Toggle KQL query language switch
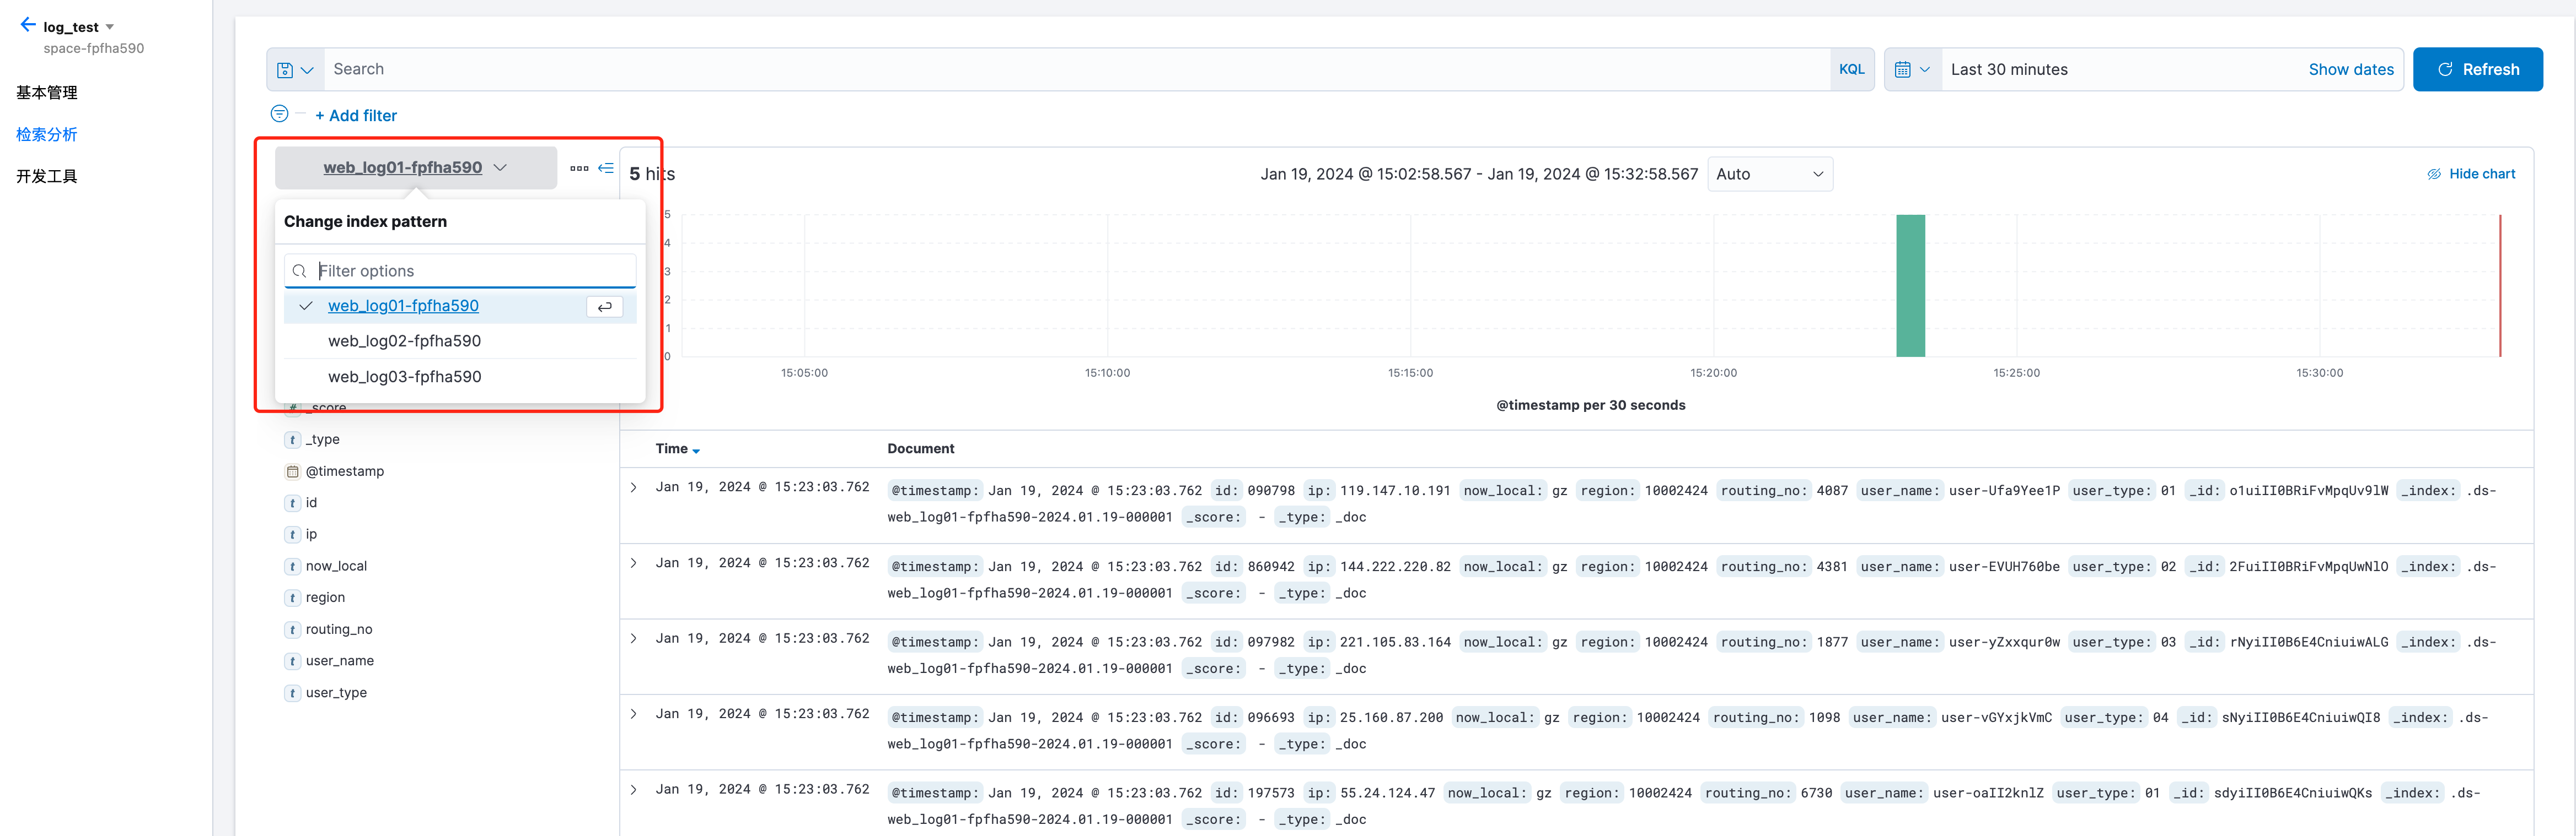Screen dimensions: 2576x836 pyautogui.click(x=1851, y=70)
